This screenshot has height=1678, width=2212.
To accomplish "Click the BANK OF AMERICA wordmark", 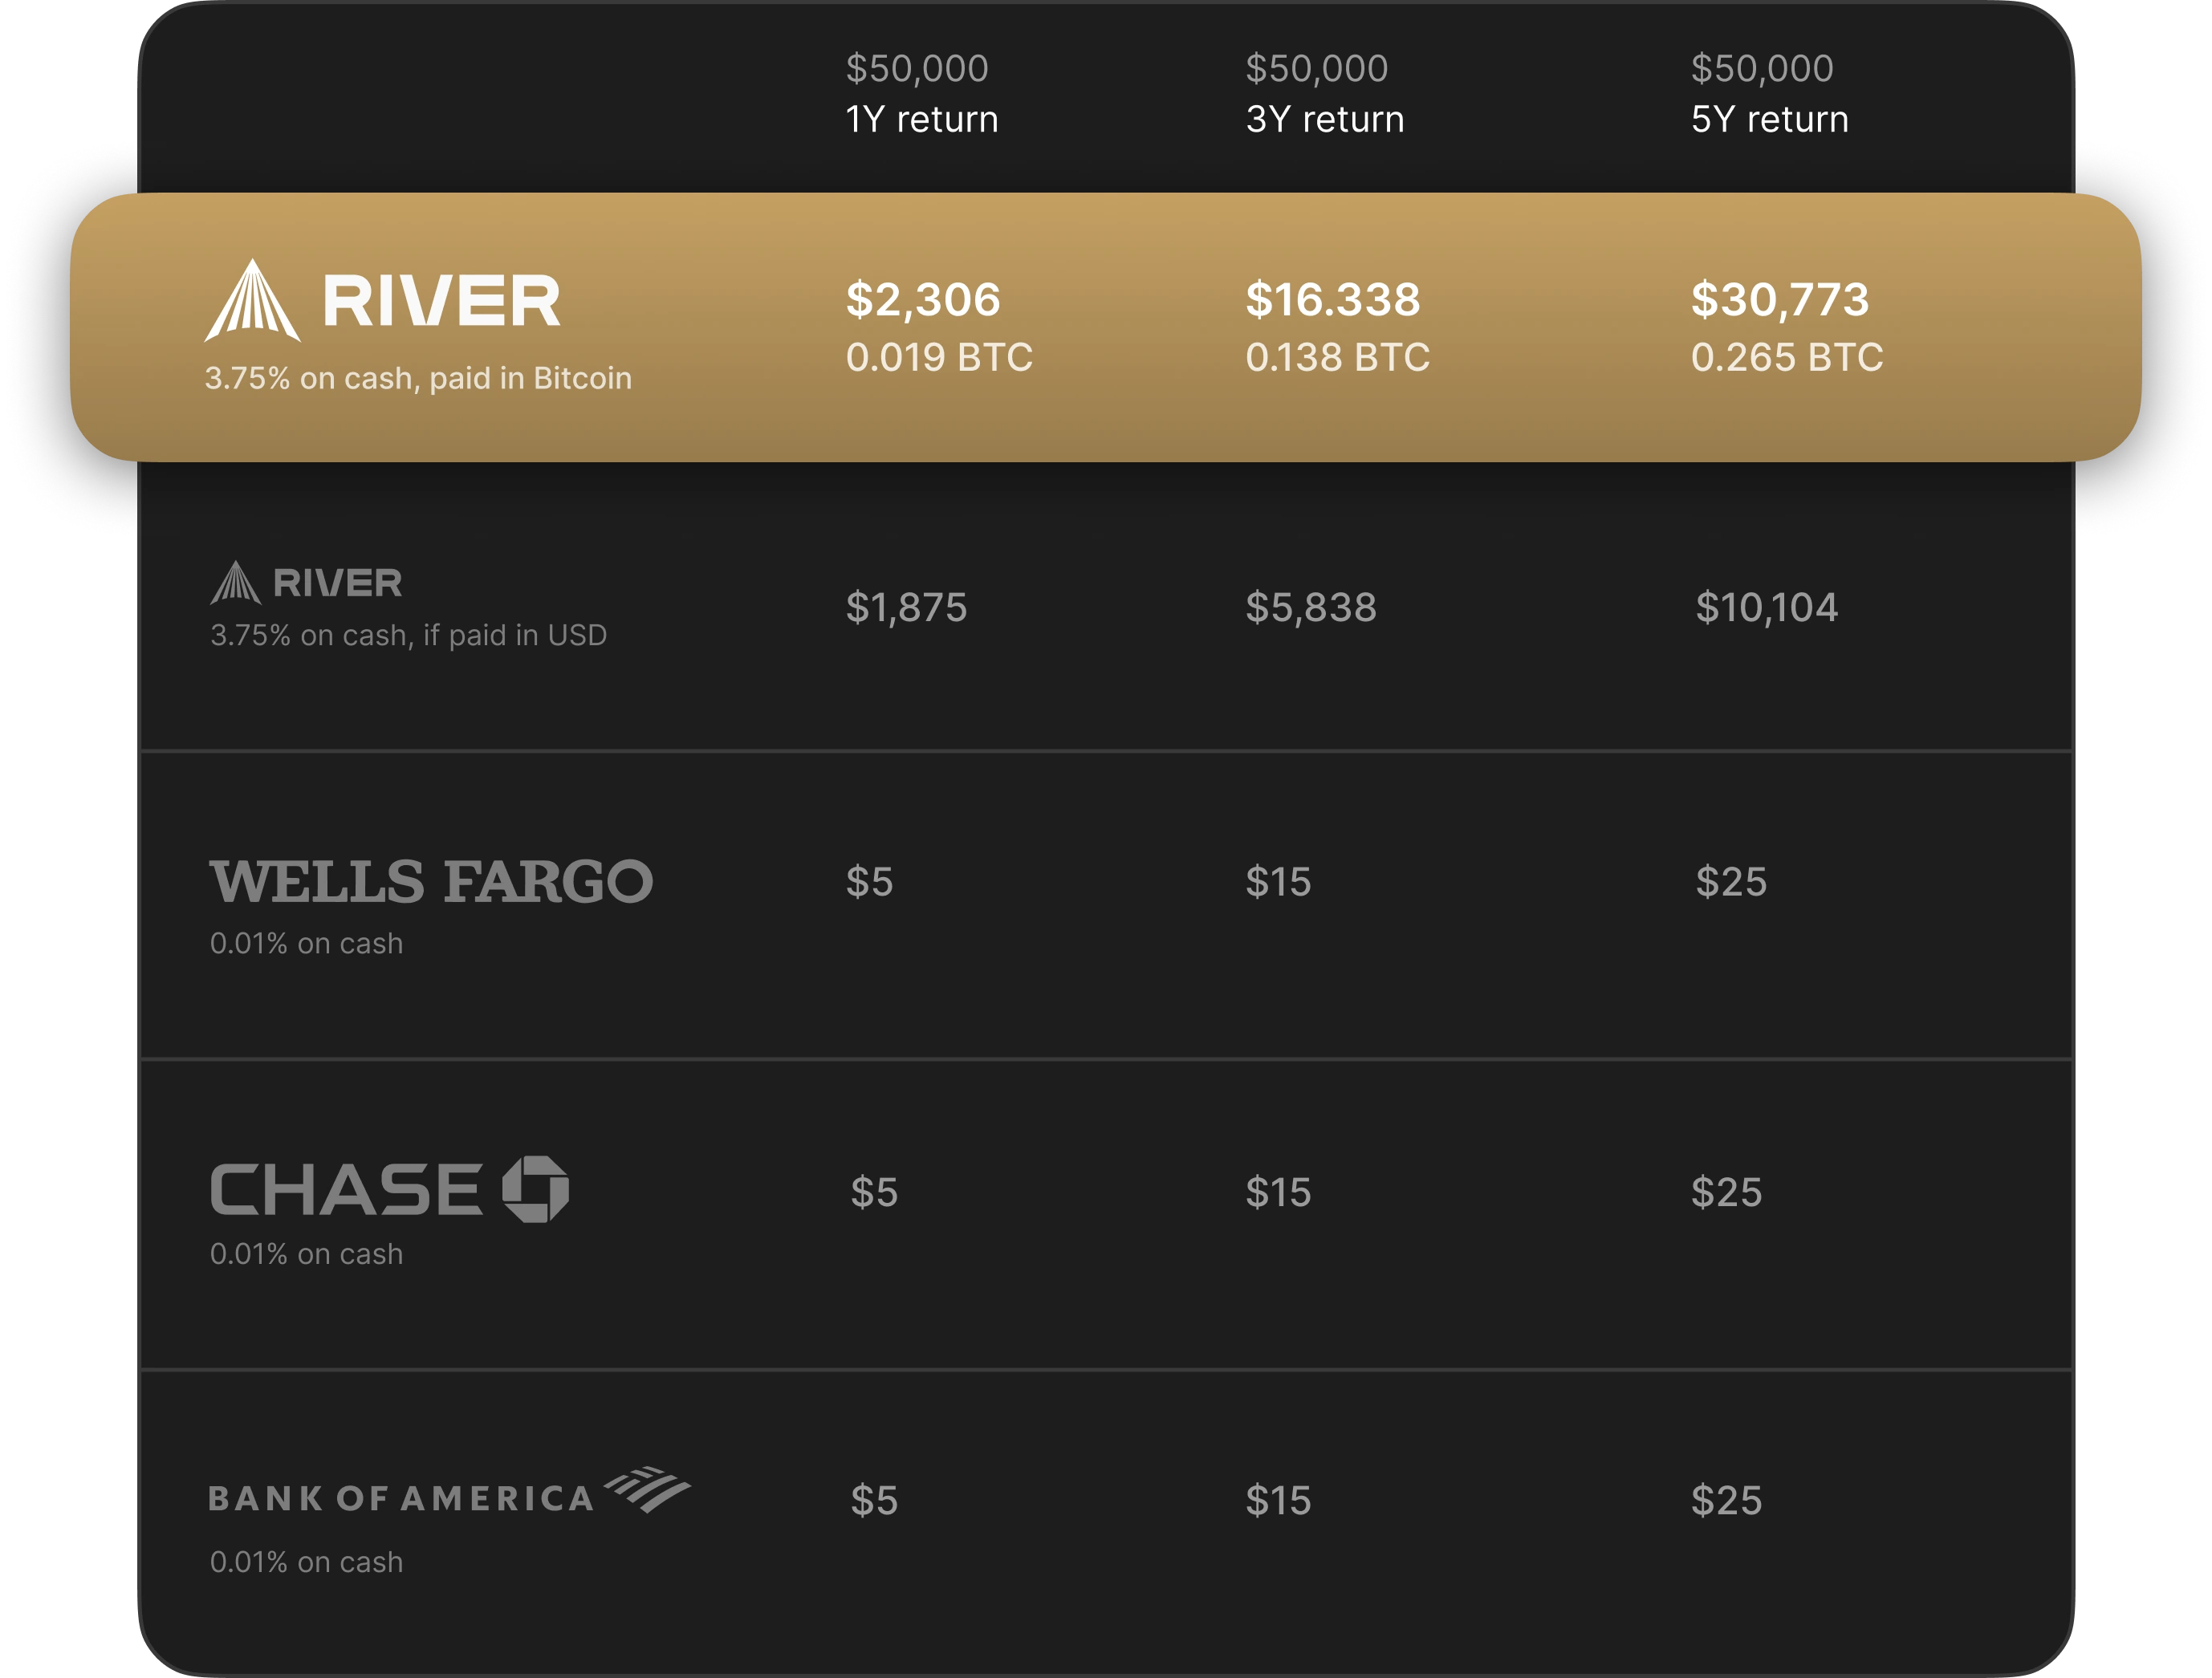I will (x=401, y=1498).
